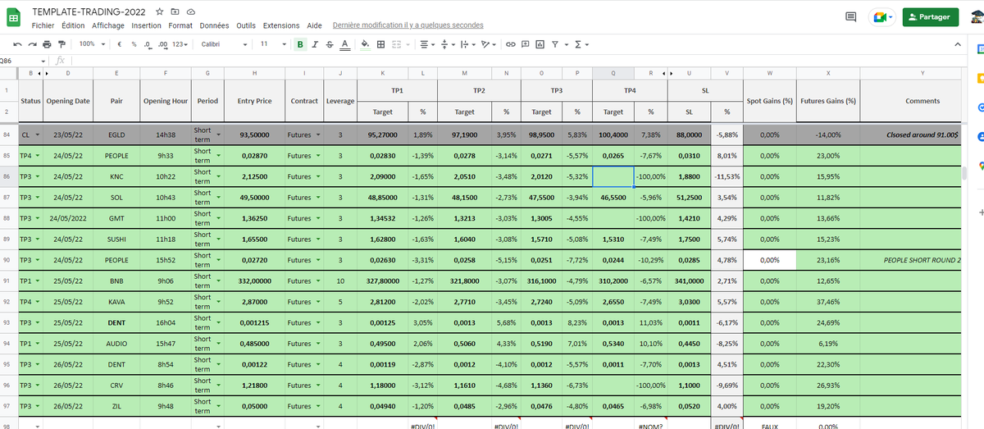Insert a hyperlink
This screenshot has width=984, height=429.
(511, 43)
